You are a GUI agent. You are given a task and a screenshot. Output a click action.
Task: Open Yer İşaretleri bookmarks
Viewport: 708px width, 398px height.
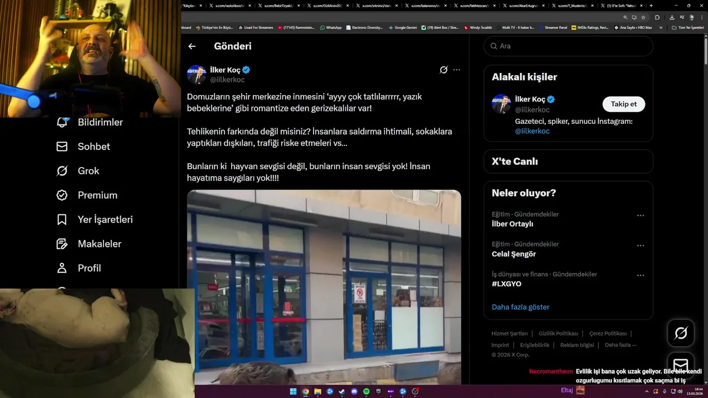pos(95,219)
